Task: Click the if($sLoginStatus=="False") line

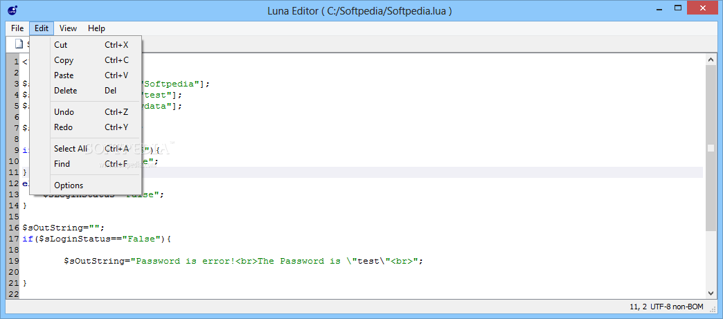Action: tap(97, 239)
